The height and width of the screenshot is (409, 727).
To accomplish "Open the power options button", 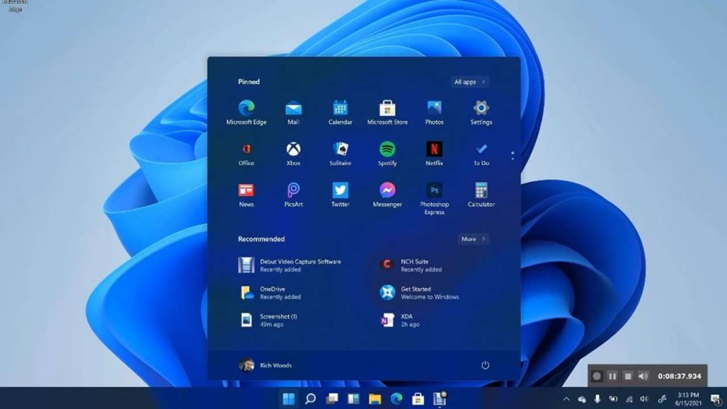I will [x=485, y=365].
